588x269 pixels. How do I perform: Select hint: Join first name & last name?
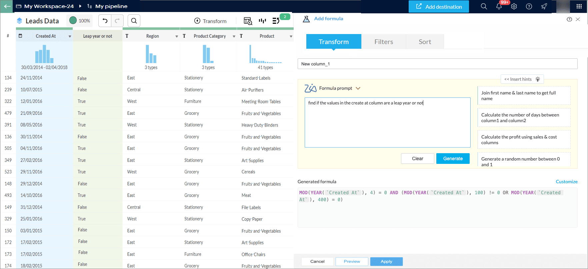524,96
